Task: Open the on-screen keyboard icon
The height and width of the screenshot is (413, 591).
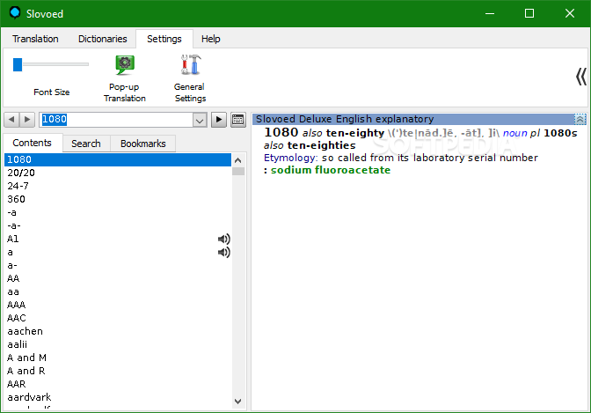Action: (x=238, y=120)
